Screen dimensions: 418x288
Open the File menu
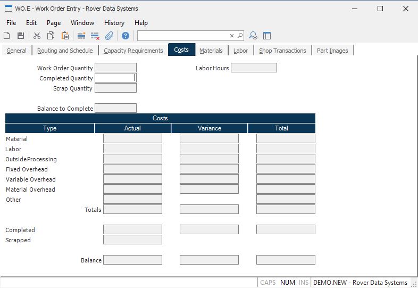click(x=11, y=23)
